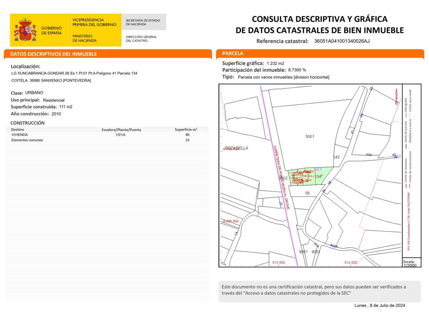
Task: Click the Clase value 'URBANO'
Action: pos(34,93)
